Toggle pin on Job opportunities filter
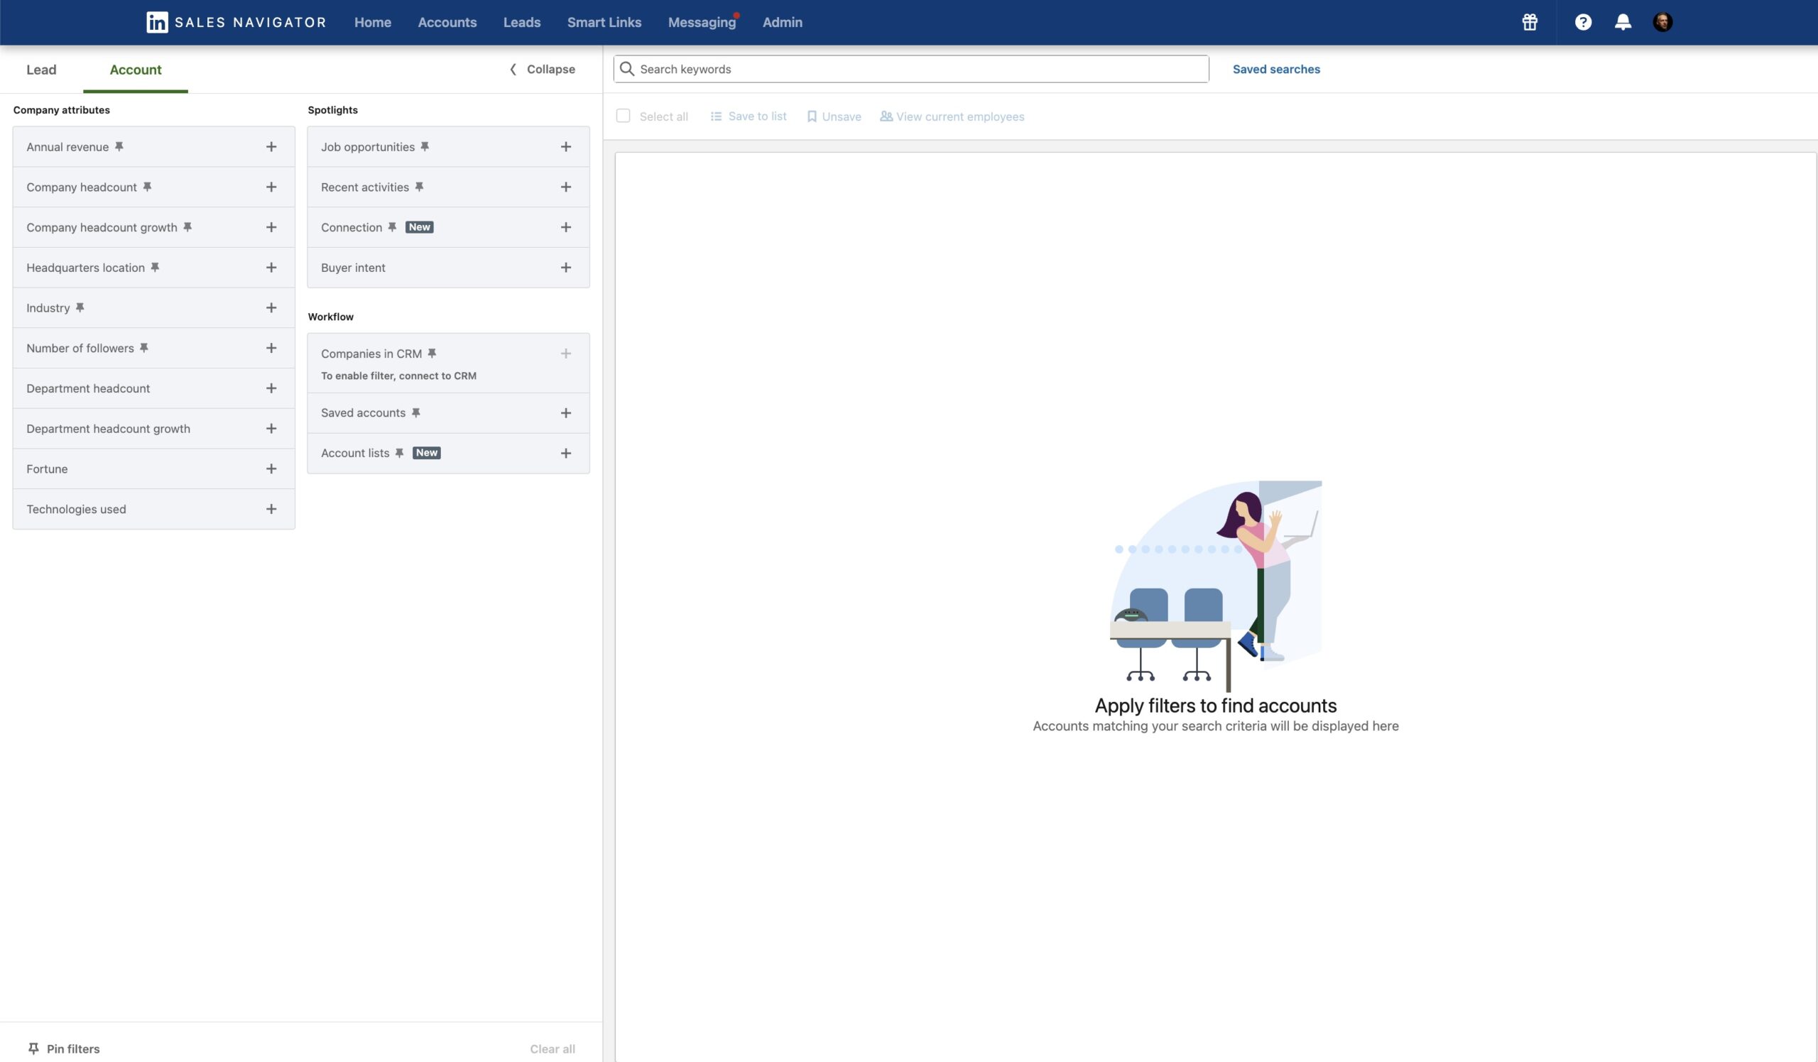This screenshot has height=1062, width=1818. click(425, 146)
